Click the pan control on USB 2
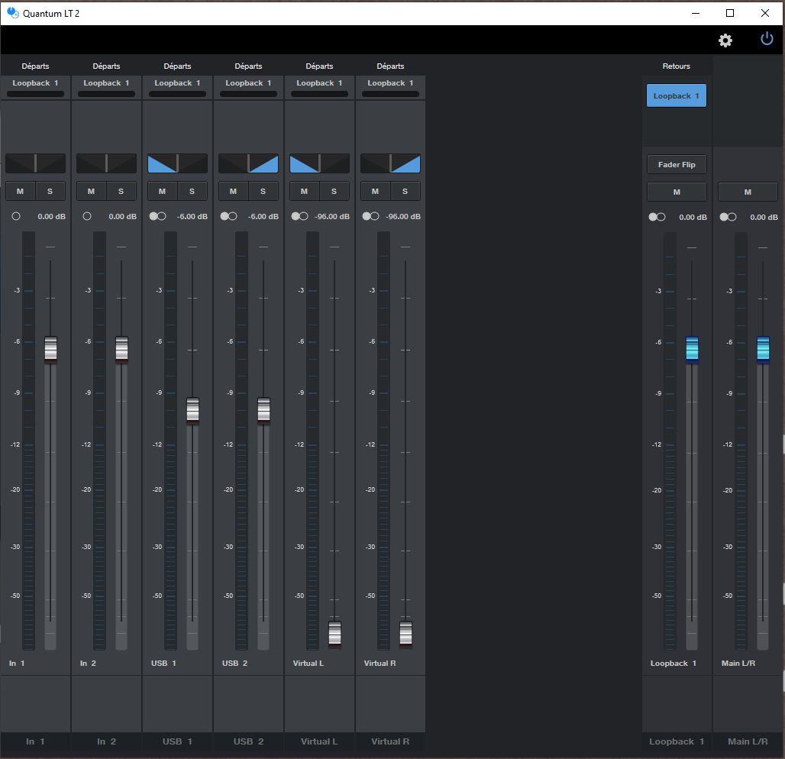785x759 pixels. tap(248, 163)
